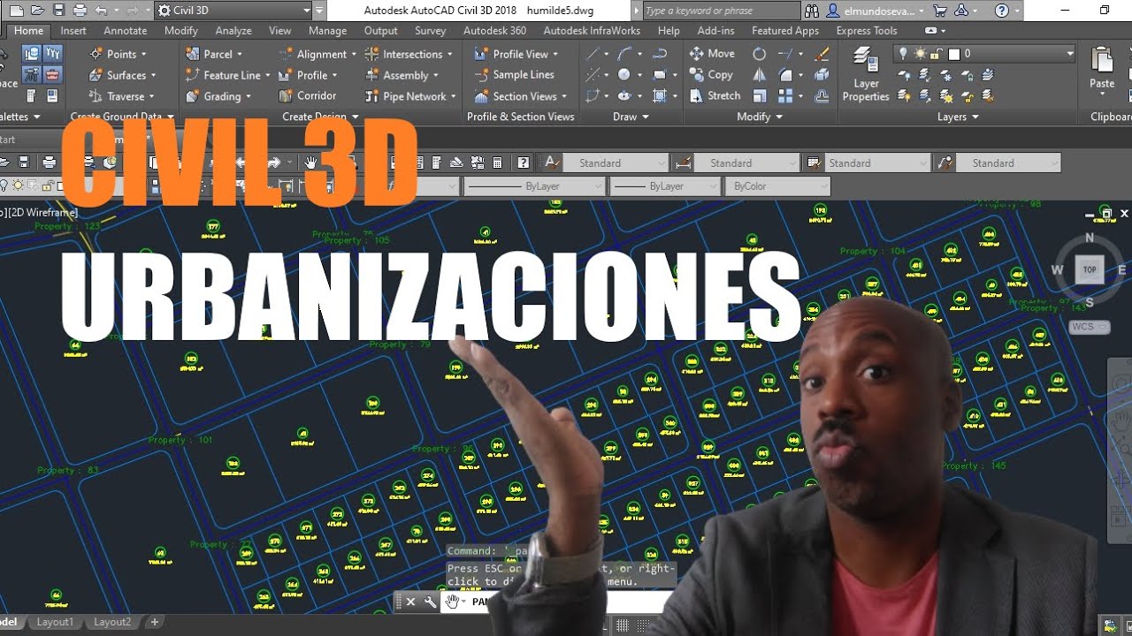Plot the drawing with the printer icon
This screenshot has height=636, width=1132.
point(80,11)
